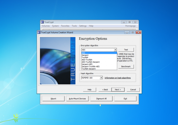The height and width of the screenshot is (125, 178).
Task: Proceed with the Next > button
Action: (x=118, y=89)
